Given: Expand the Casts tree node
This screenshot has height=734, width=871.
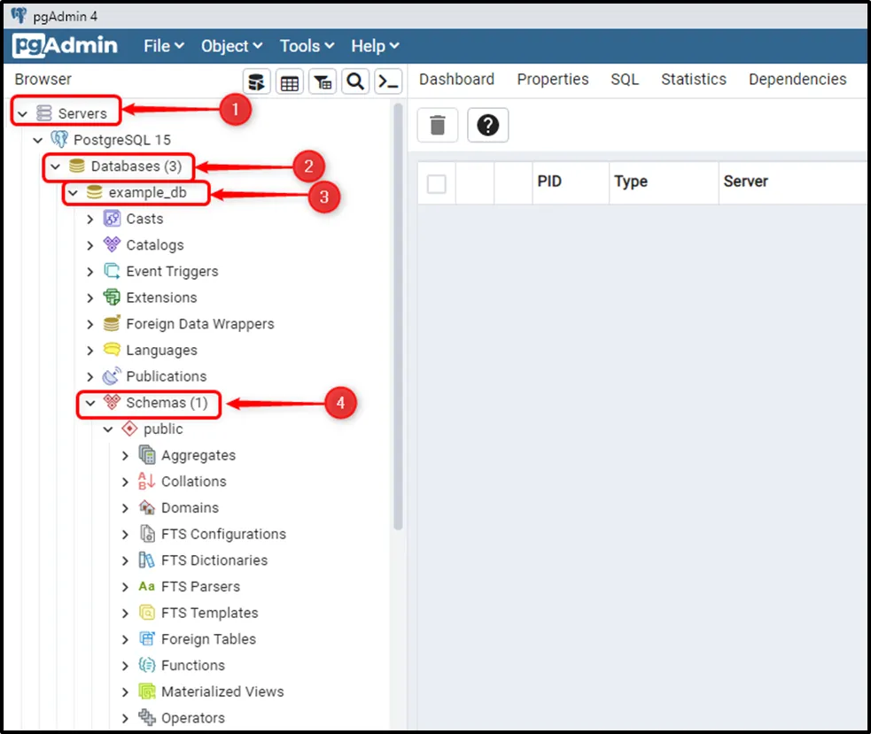Looking at the screenshot, I should [x=89, y=220].
